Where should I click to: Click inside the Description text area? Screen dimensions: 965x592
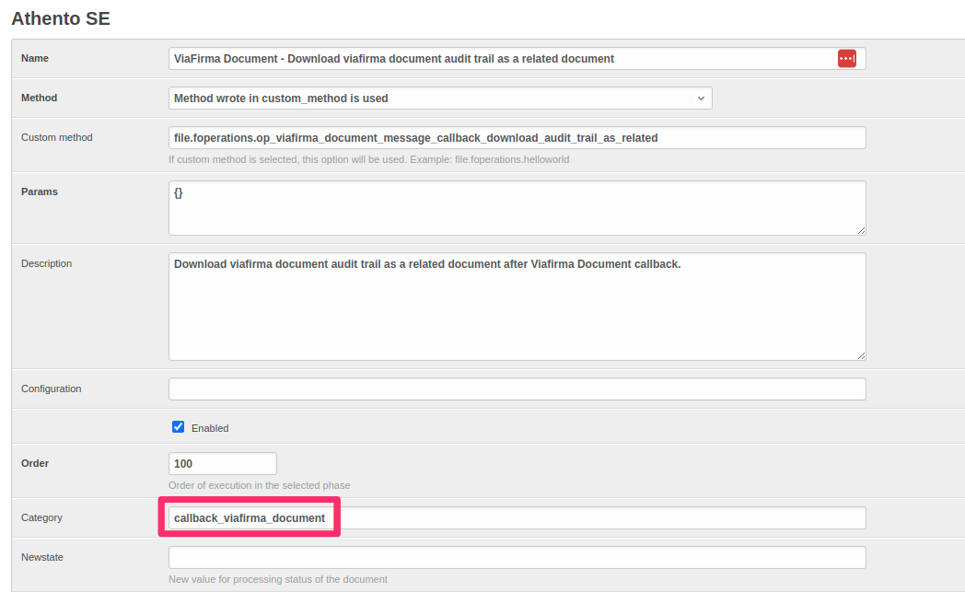tap(517, 307)
